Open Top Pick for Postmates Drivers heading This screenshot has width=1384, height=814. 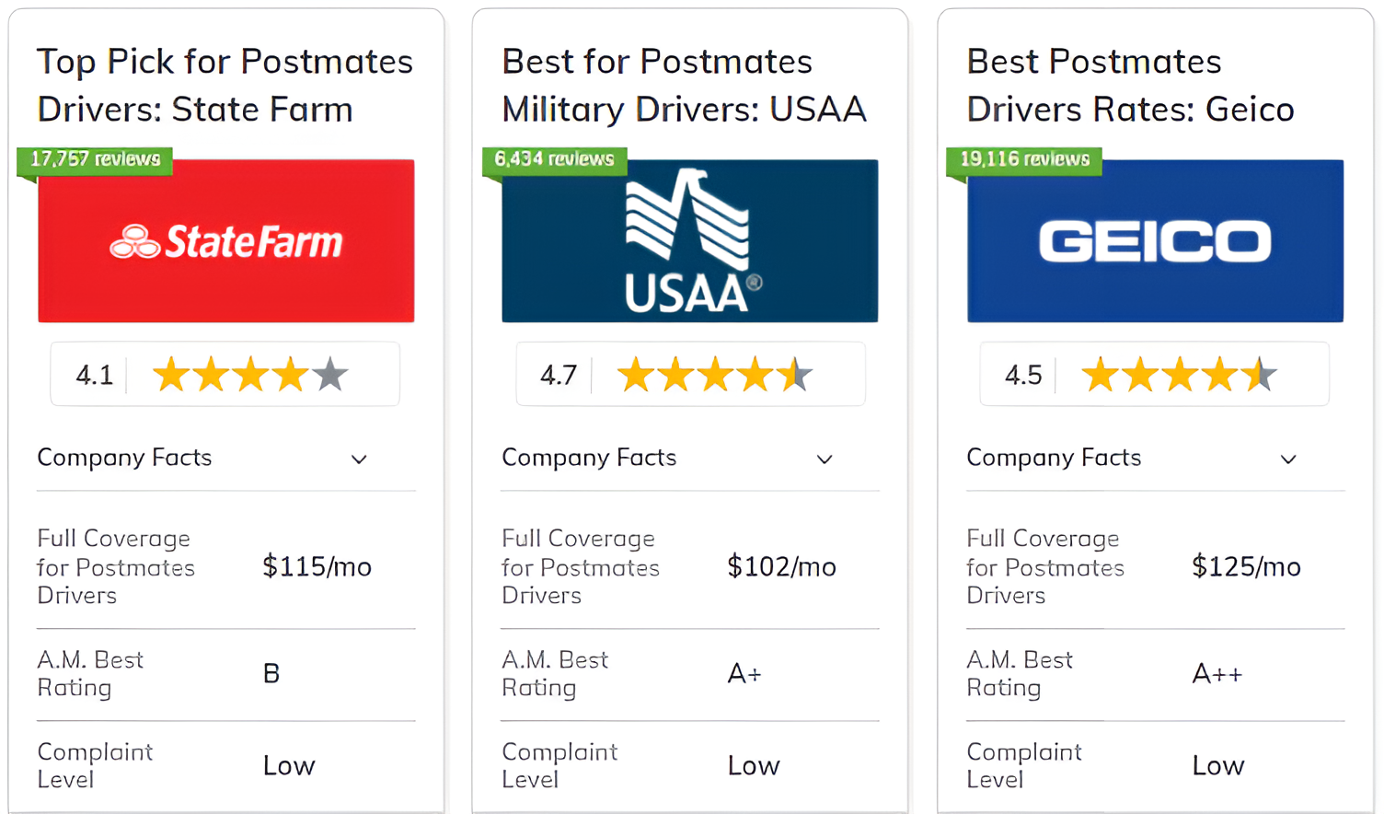coord(225,86)
